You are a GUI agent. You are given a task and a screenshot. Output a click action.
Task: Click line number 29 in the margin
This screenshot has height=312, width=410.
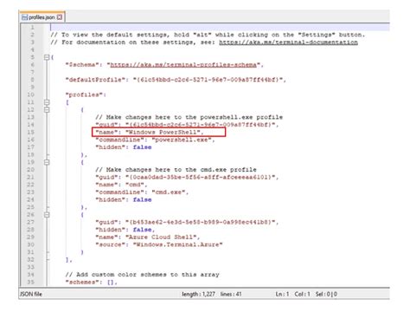point(30,237)
